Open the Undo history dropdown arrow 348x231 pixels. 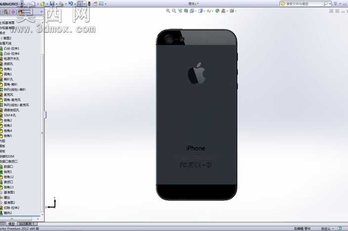(75, 4)
